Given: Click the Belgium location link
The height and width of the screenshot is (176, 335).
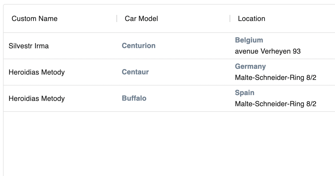Looking at the screenshot, I should 249,40.
